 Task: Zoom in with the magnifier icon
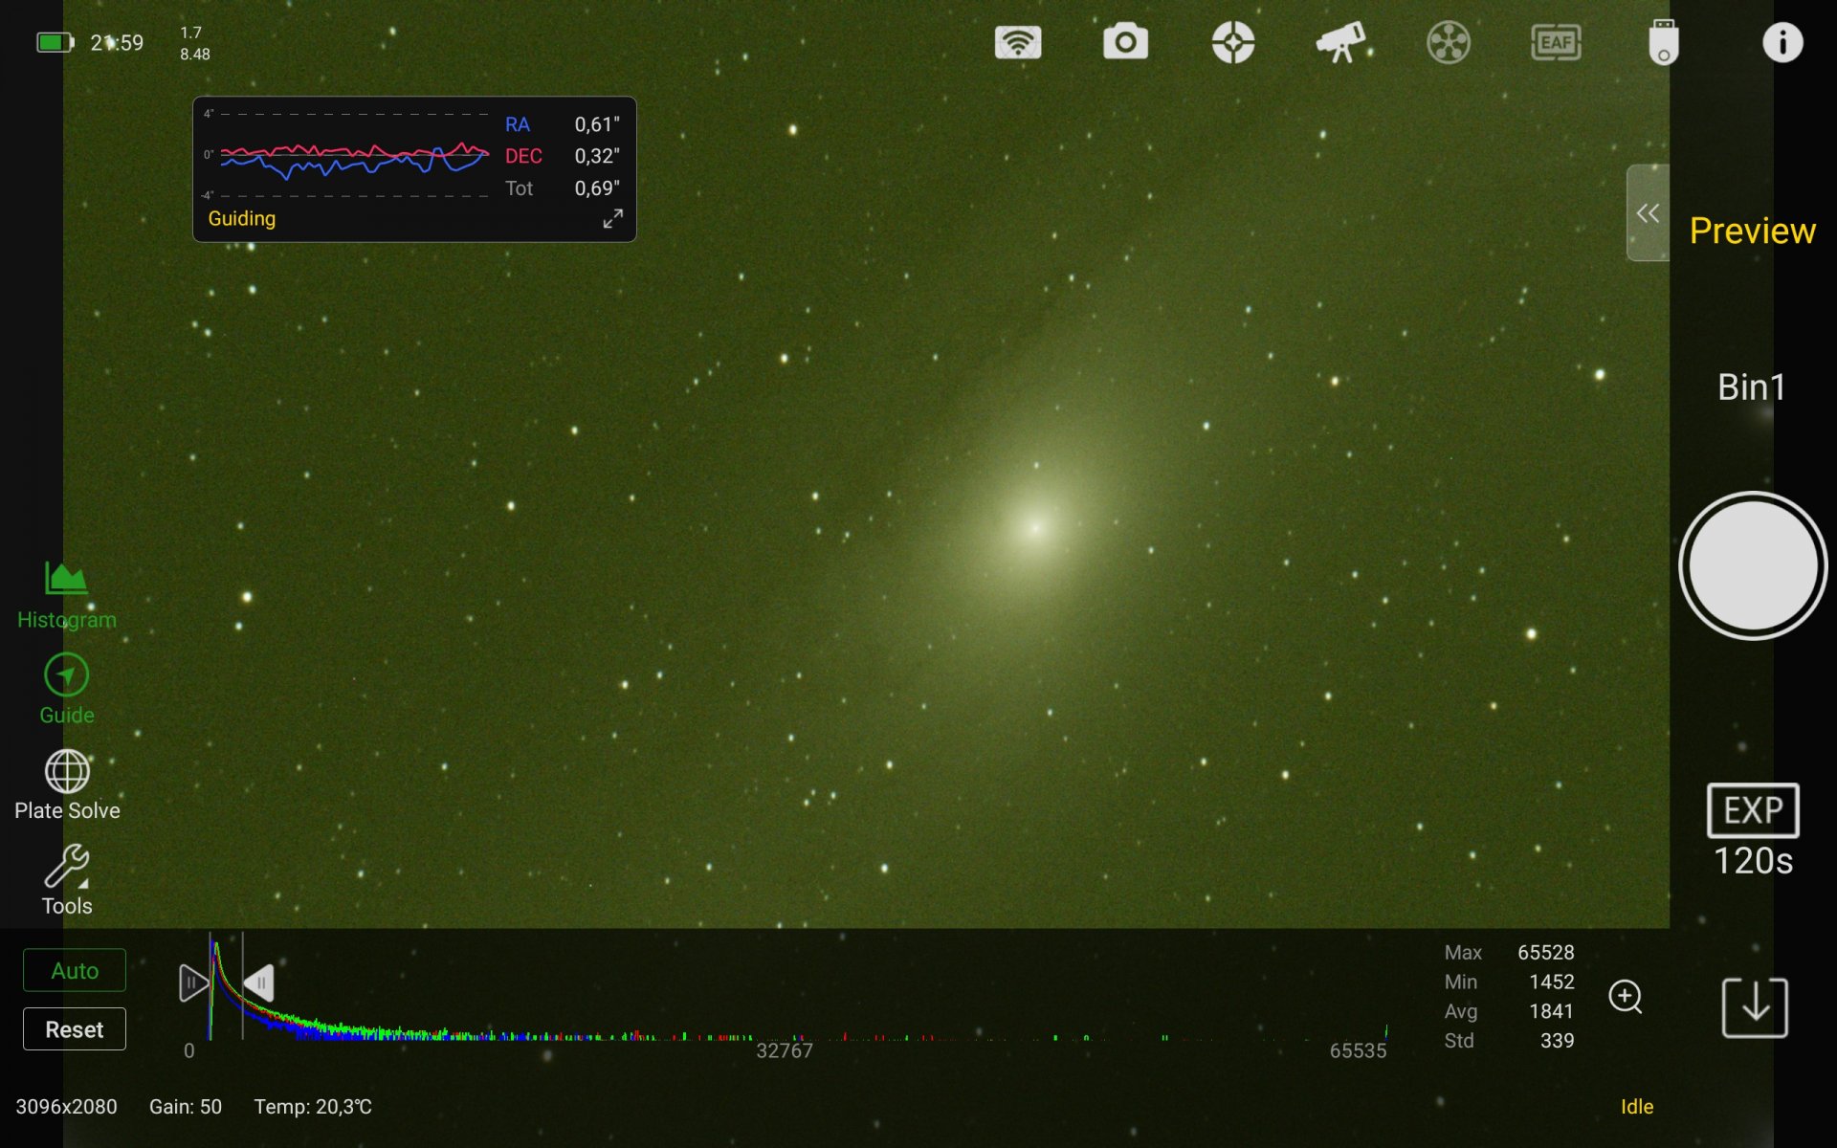[1626, 997]
